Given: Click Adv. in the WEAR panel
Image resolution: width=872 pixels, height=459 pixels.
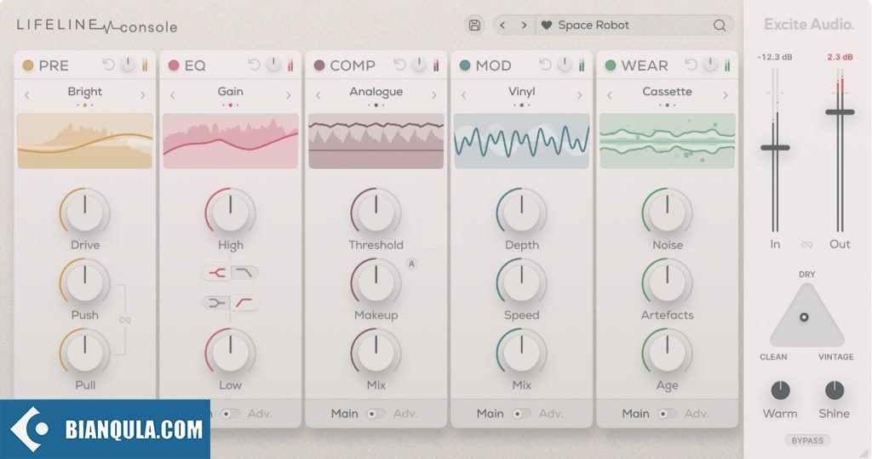Looking at the screenshot, I should [x=697, y=413].
